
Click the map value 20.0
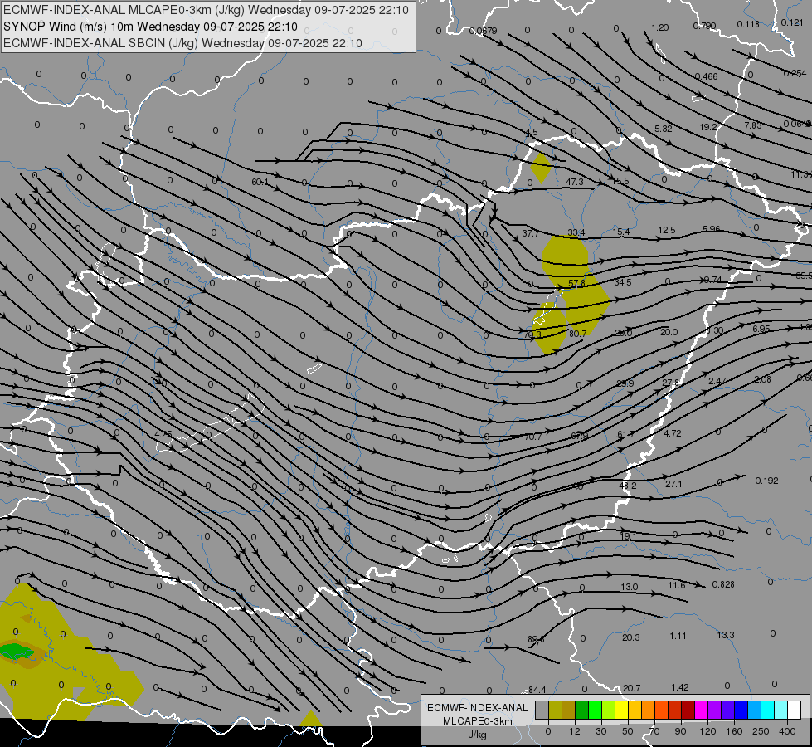coord(669,332)
